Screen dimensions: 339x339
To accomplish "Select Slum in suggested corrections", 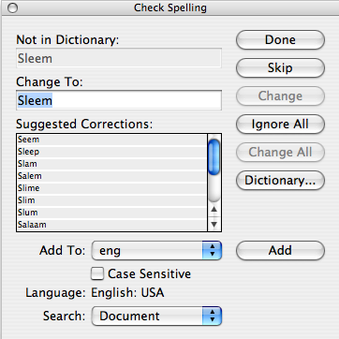I will 111,213.
